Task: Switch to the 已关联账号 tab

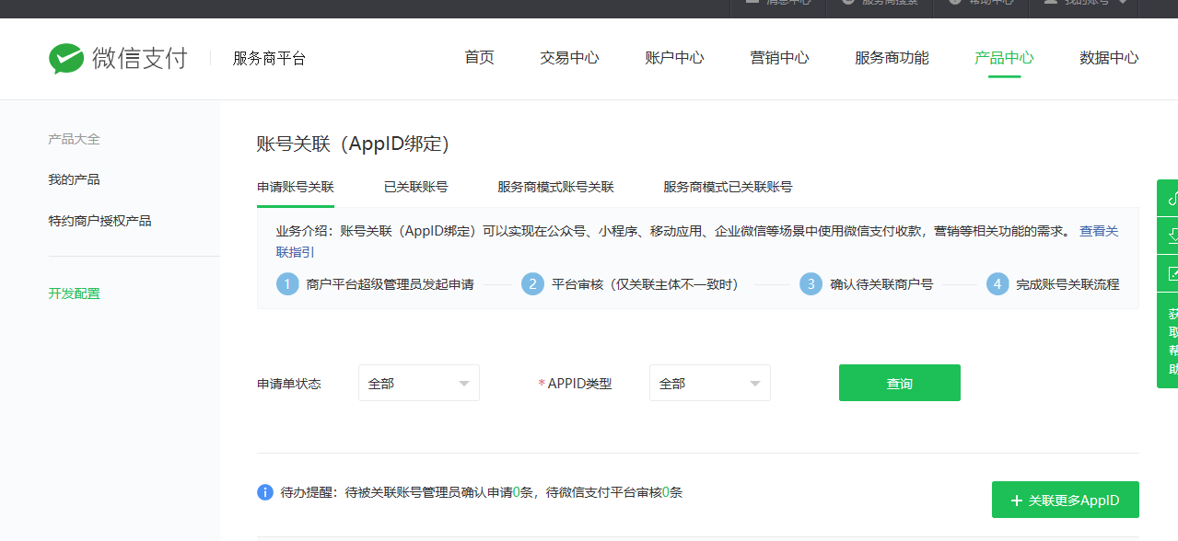Action: tap(416, 187)
